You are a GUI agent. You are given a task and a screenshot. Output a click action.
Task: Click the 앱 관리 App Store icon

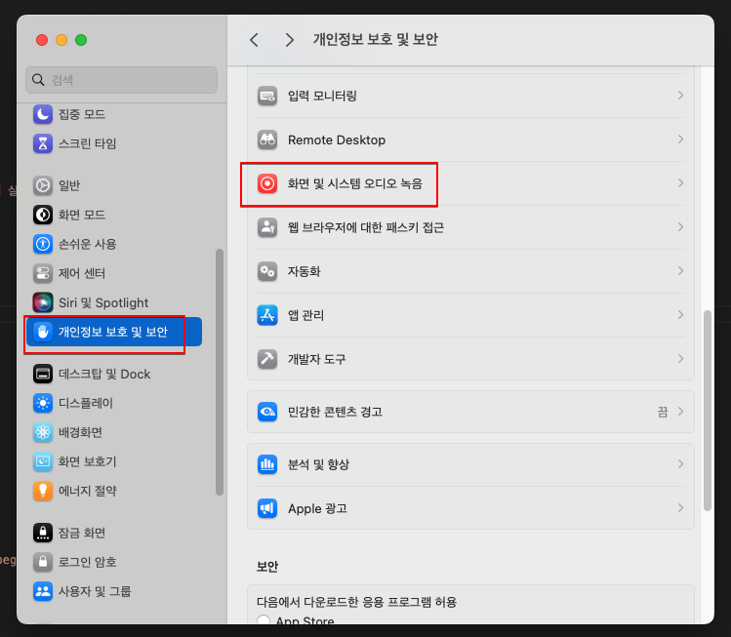click(267, 315)
